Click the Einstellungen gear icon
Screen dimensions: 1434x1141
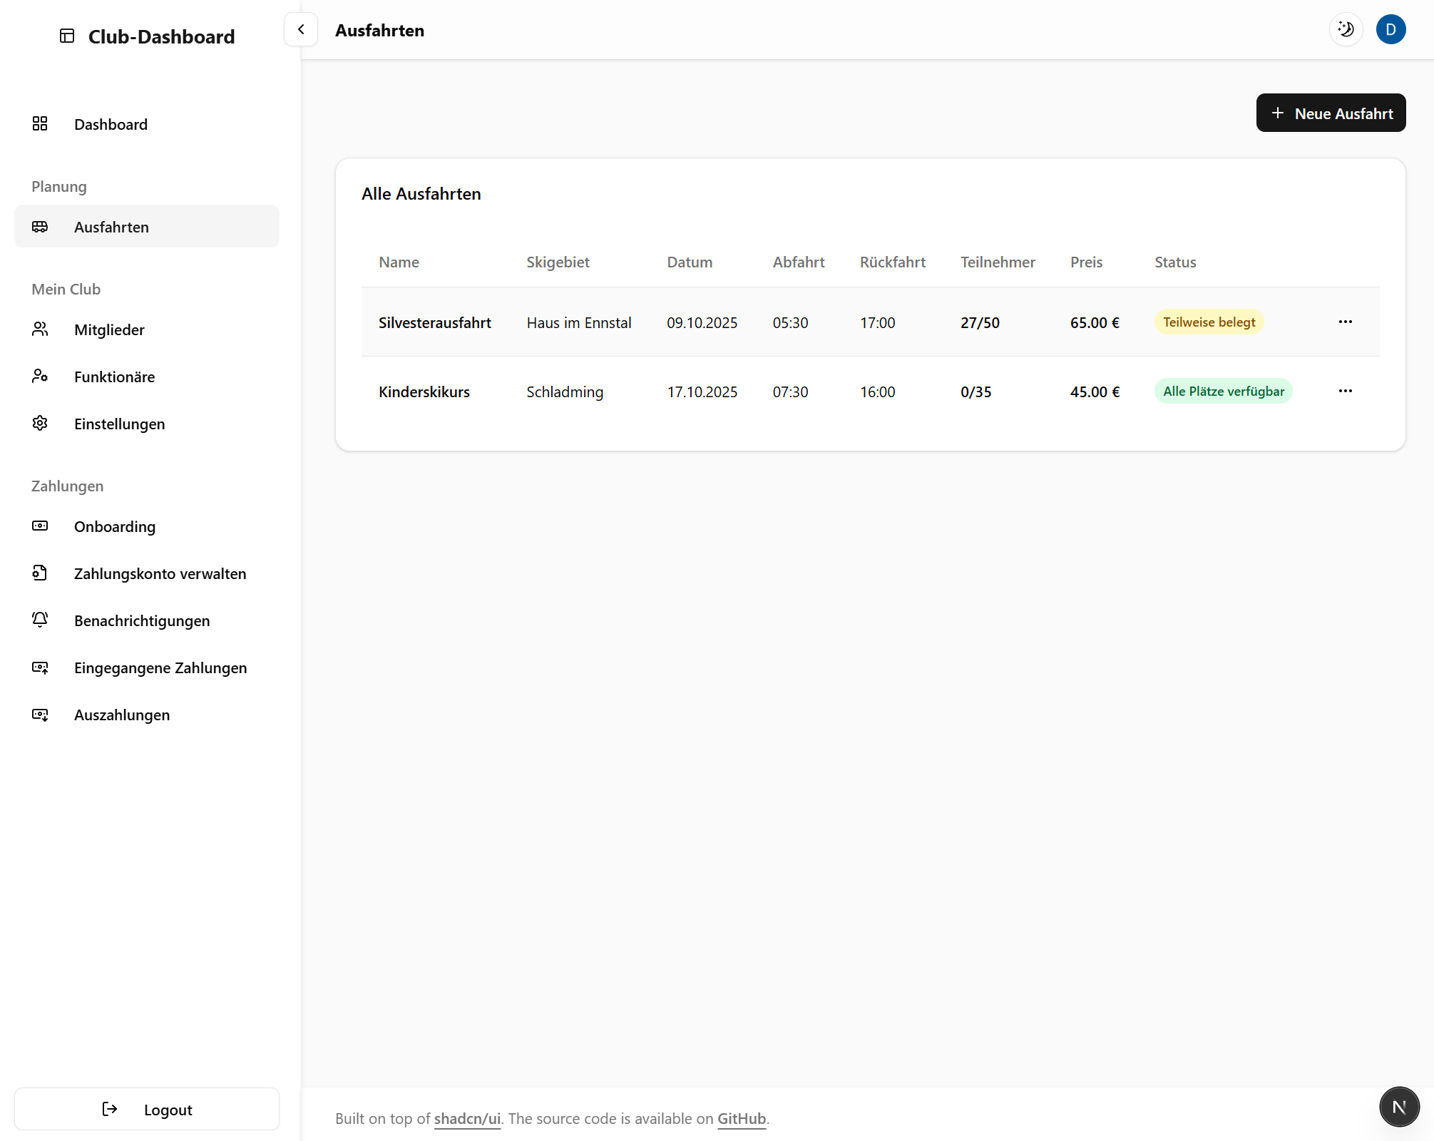pyautogui.click(x=40, y=424)
